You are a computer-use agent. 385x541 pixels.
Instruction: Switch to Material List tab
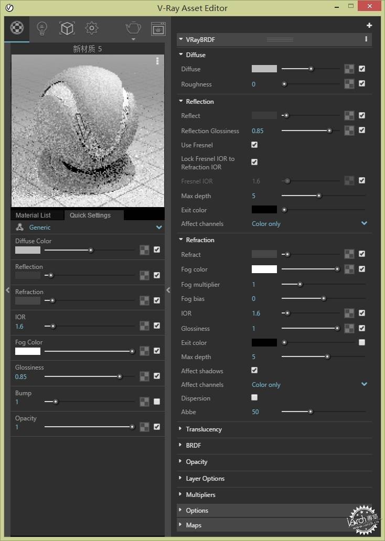(x=37, y=215)
